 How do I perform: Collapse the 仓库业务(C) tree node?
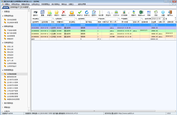(3, 43)
